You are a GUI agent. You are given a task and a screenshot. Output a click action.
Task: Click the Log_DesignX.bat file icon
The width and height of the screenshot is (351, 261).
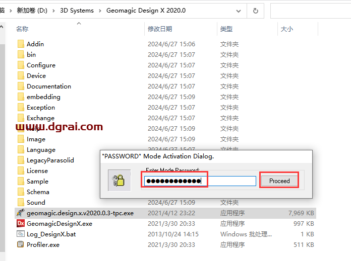20,234
